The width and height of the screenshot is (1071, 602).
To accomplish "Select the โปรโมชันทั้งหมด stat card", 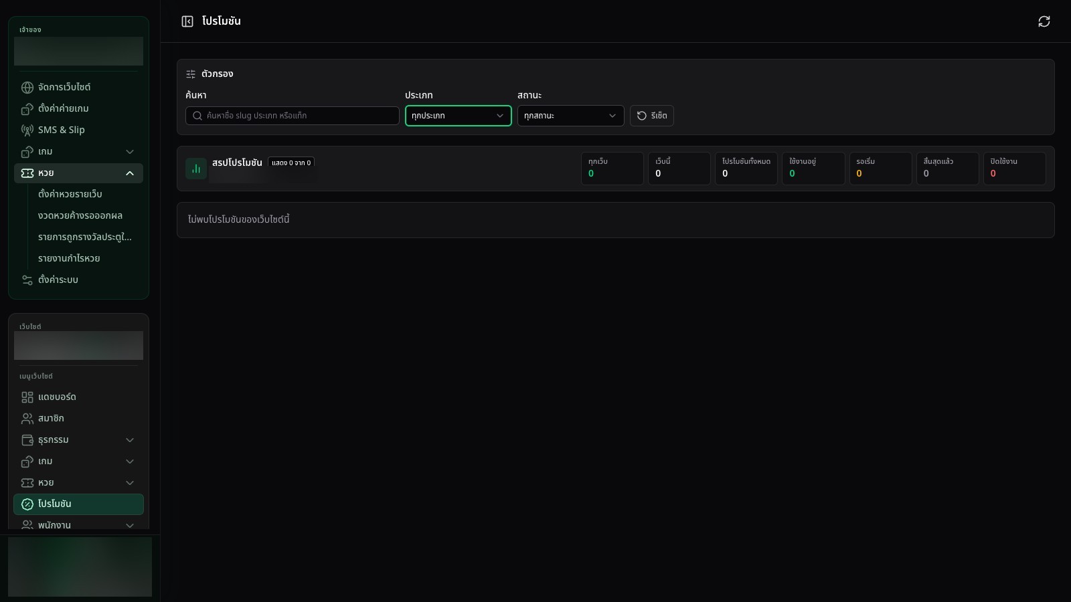I will click(x=746, y=169).
